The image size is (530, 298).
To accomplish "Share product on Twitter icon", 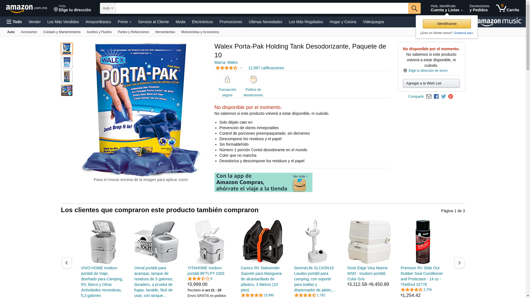I will [444, 97].
